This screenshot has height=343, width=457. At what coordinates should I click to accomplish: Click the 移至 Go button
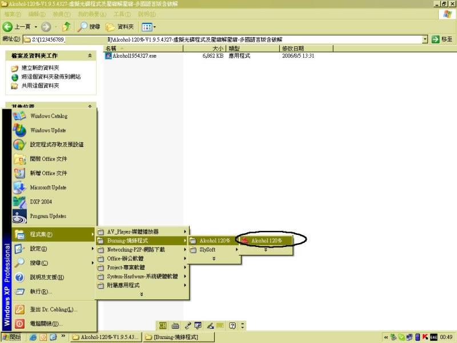[x=442, y=39]
